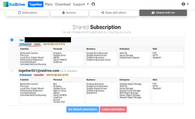
Task: Open the Download page
Action: [x=63, y=4]
